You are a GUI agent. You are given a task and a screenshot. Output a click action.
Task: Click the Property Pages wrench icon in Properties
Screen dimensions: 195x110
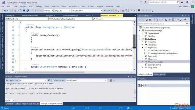(146, 86)
